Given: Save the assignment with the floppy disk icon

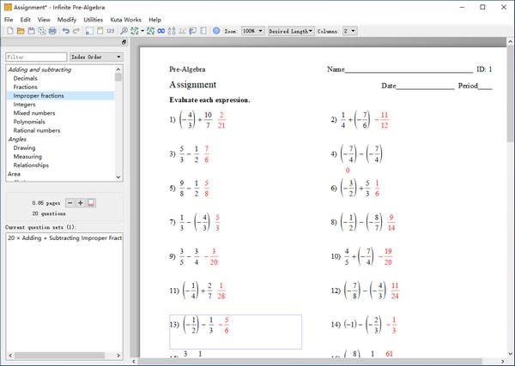Looking at the screenshot, I should 31,31.
